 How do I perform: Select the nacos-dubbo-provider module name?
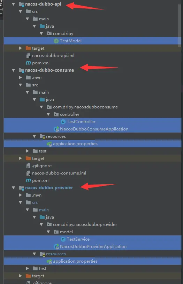49,188
